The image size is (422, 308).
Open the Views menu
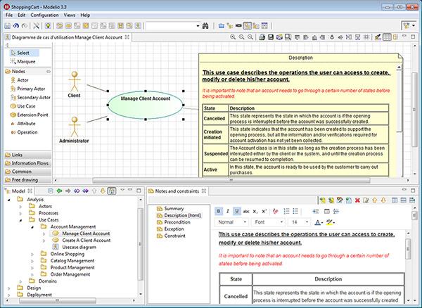point(70,14)
